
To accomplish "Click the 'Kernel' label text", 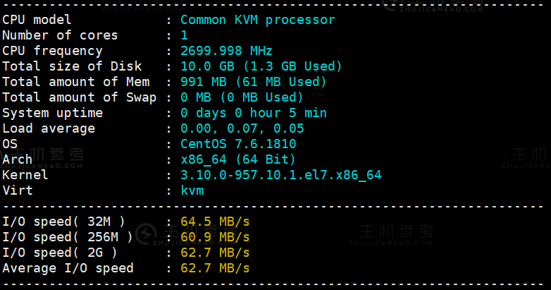I will point(25,175).
